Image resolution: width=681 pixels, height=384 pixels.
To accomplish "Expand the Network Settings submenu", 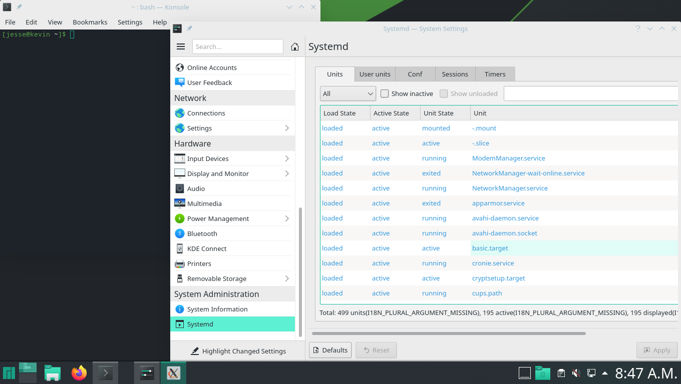I will pos(287,128).
